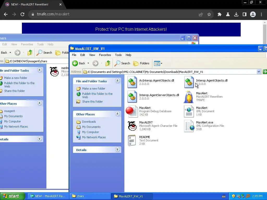The image size is (267, 200).
Task: Select the MaxALERT Microsoft Agent Character File icon
Action: [132, 126]
